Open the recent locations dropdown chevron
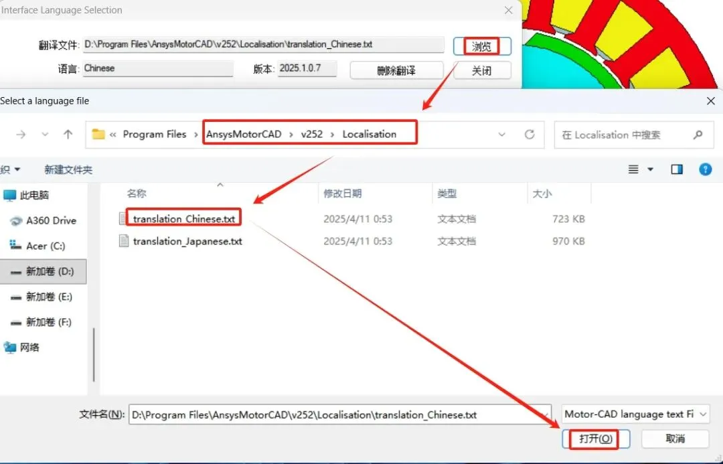Image resolution: width=723 pixels, height=464 pixels. pos(45,135)
